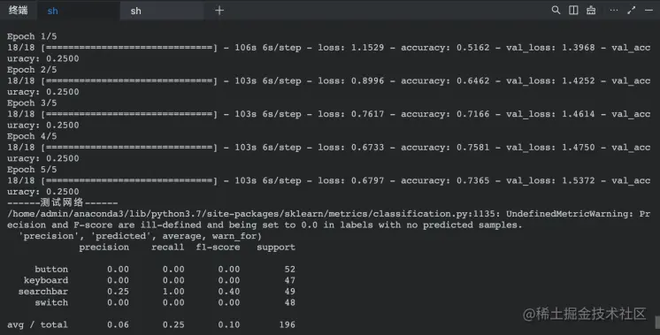Switch to the second sh tab

[x=162, y=11]
